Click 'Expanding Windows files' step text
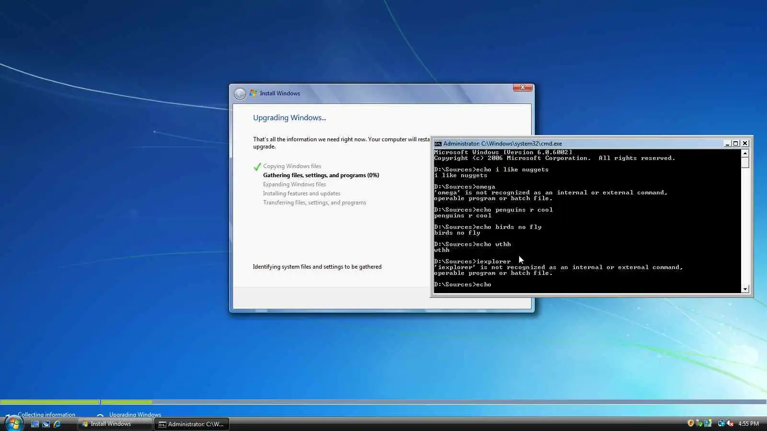The image size is (767, 431). pyautogui.click(x=294, y=184)
